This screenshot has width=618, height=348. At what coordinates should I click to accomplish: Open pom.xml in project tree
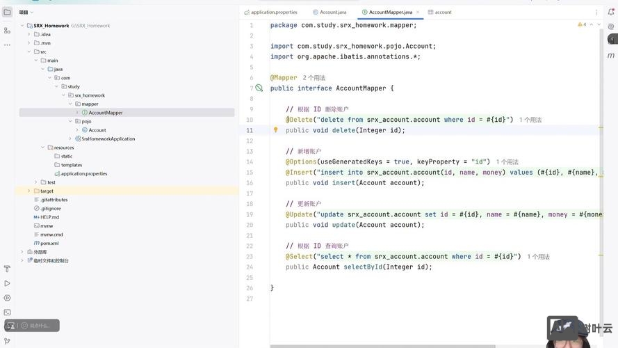coord(49,243)
